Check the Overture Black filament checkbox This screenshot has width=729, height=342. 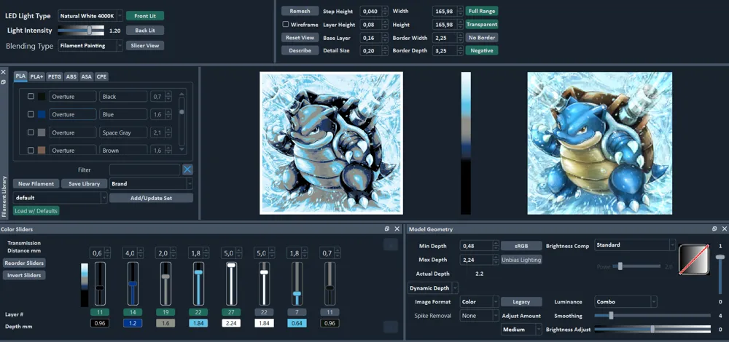(31, 96)
